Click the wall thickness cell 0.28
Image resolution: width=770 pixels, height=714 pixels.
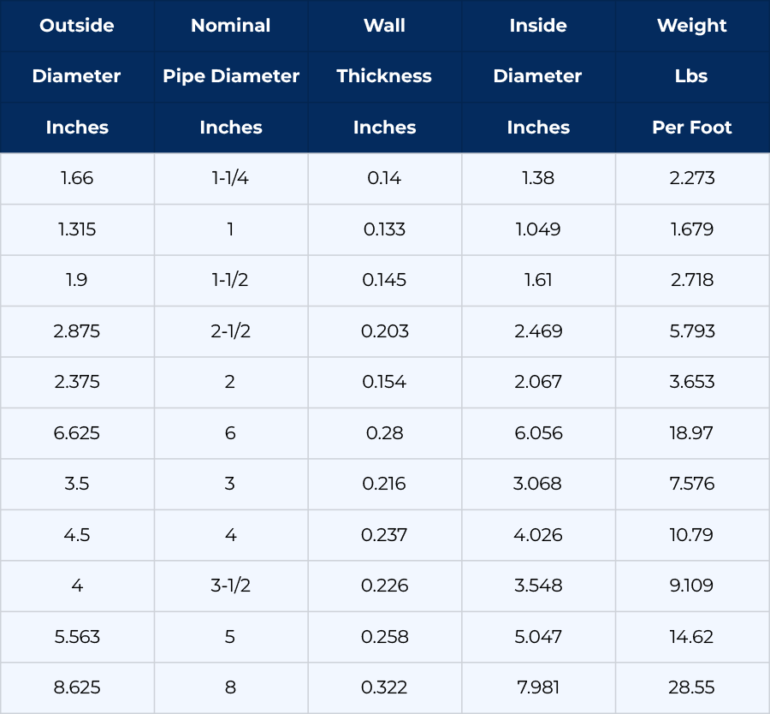(384, 433)
